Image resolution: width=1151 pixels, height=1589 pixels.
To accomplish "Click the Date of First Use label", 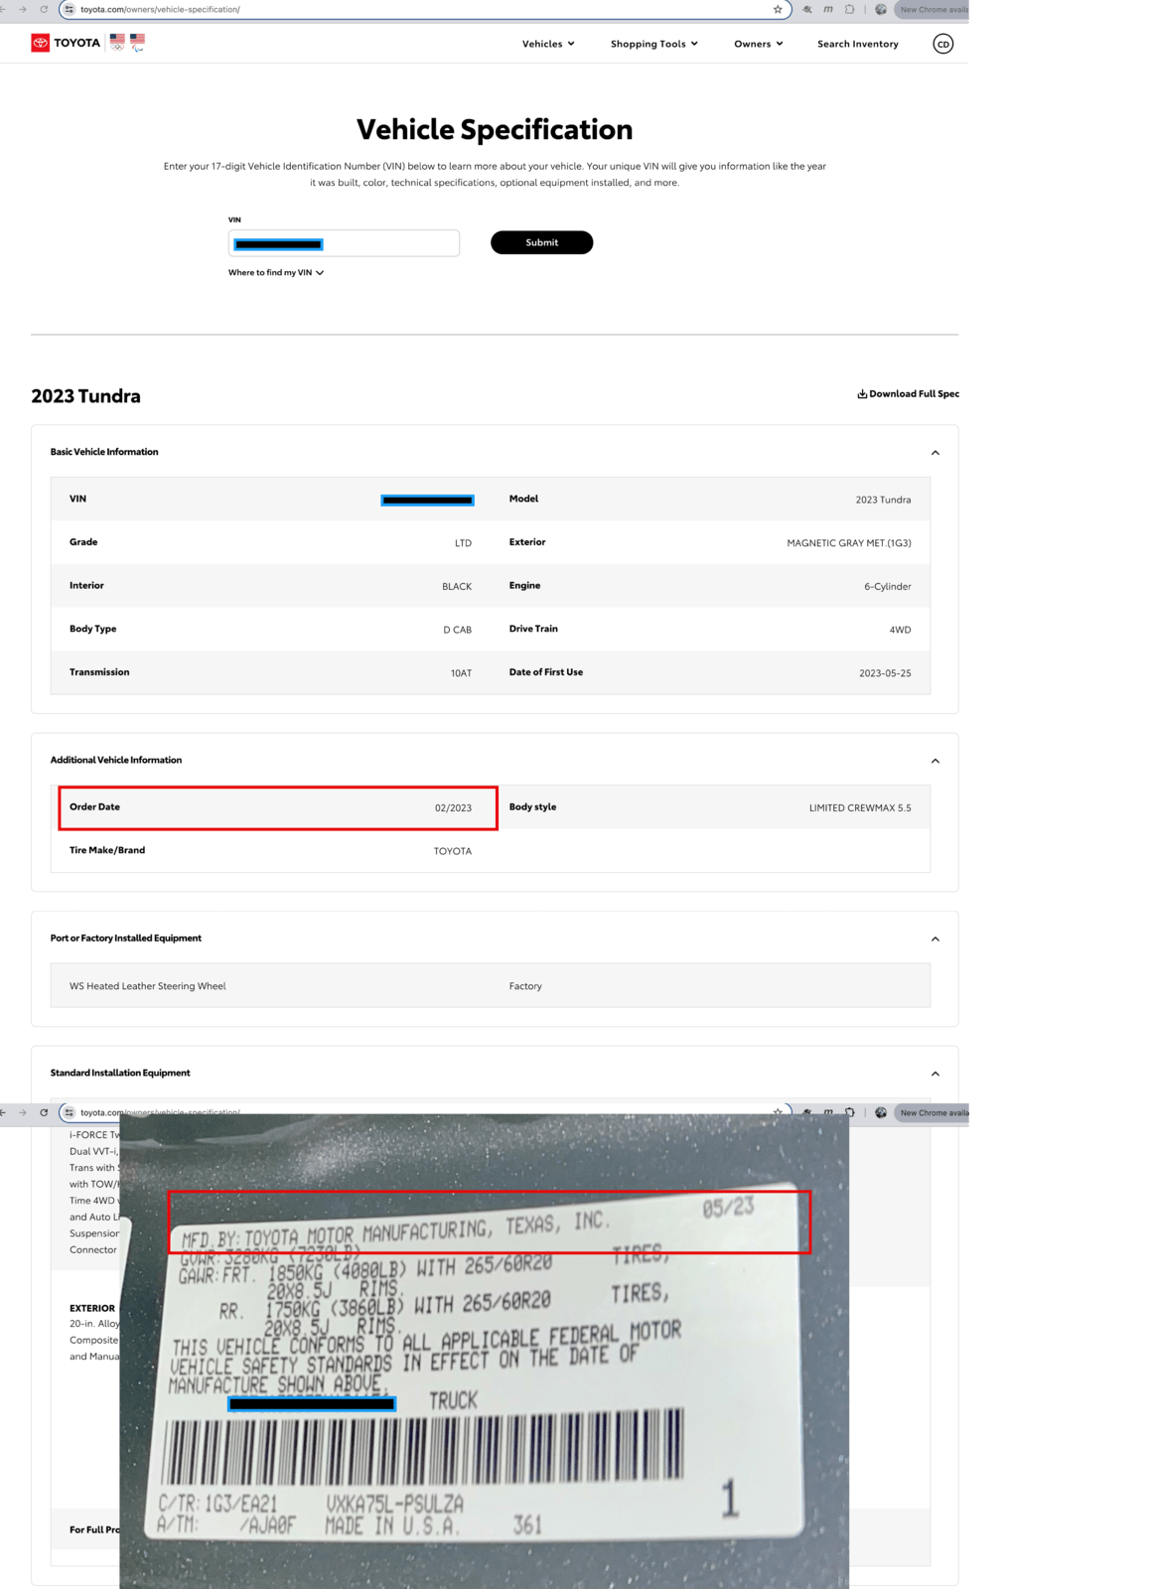I will 546,672.
